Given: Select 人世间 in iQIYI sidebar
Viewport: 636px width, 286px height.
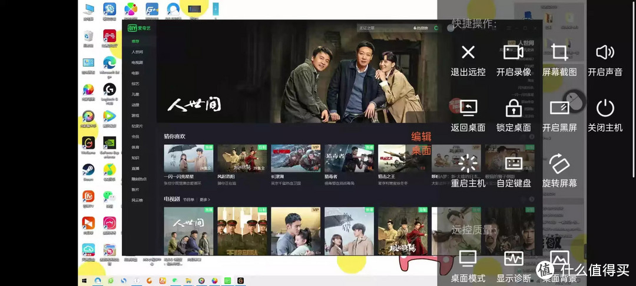Looking at the screenshot, I should 137,52.
